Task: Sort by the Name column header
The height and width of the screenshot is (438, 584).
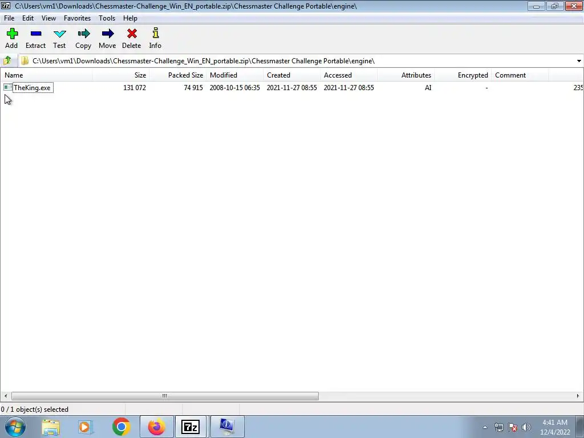Action: coord(46,75)
